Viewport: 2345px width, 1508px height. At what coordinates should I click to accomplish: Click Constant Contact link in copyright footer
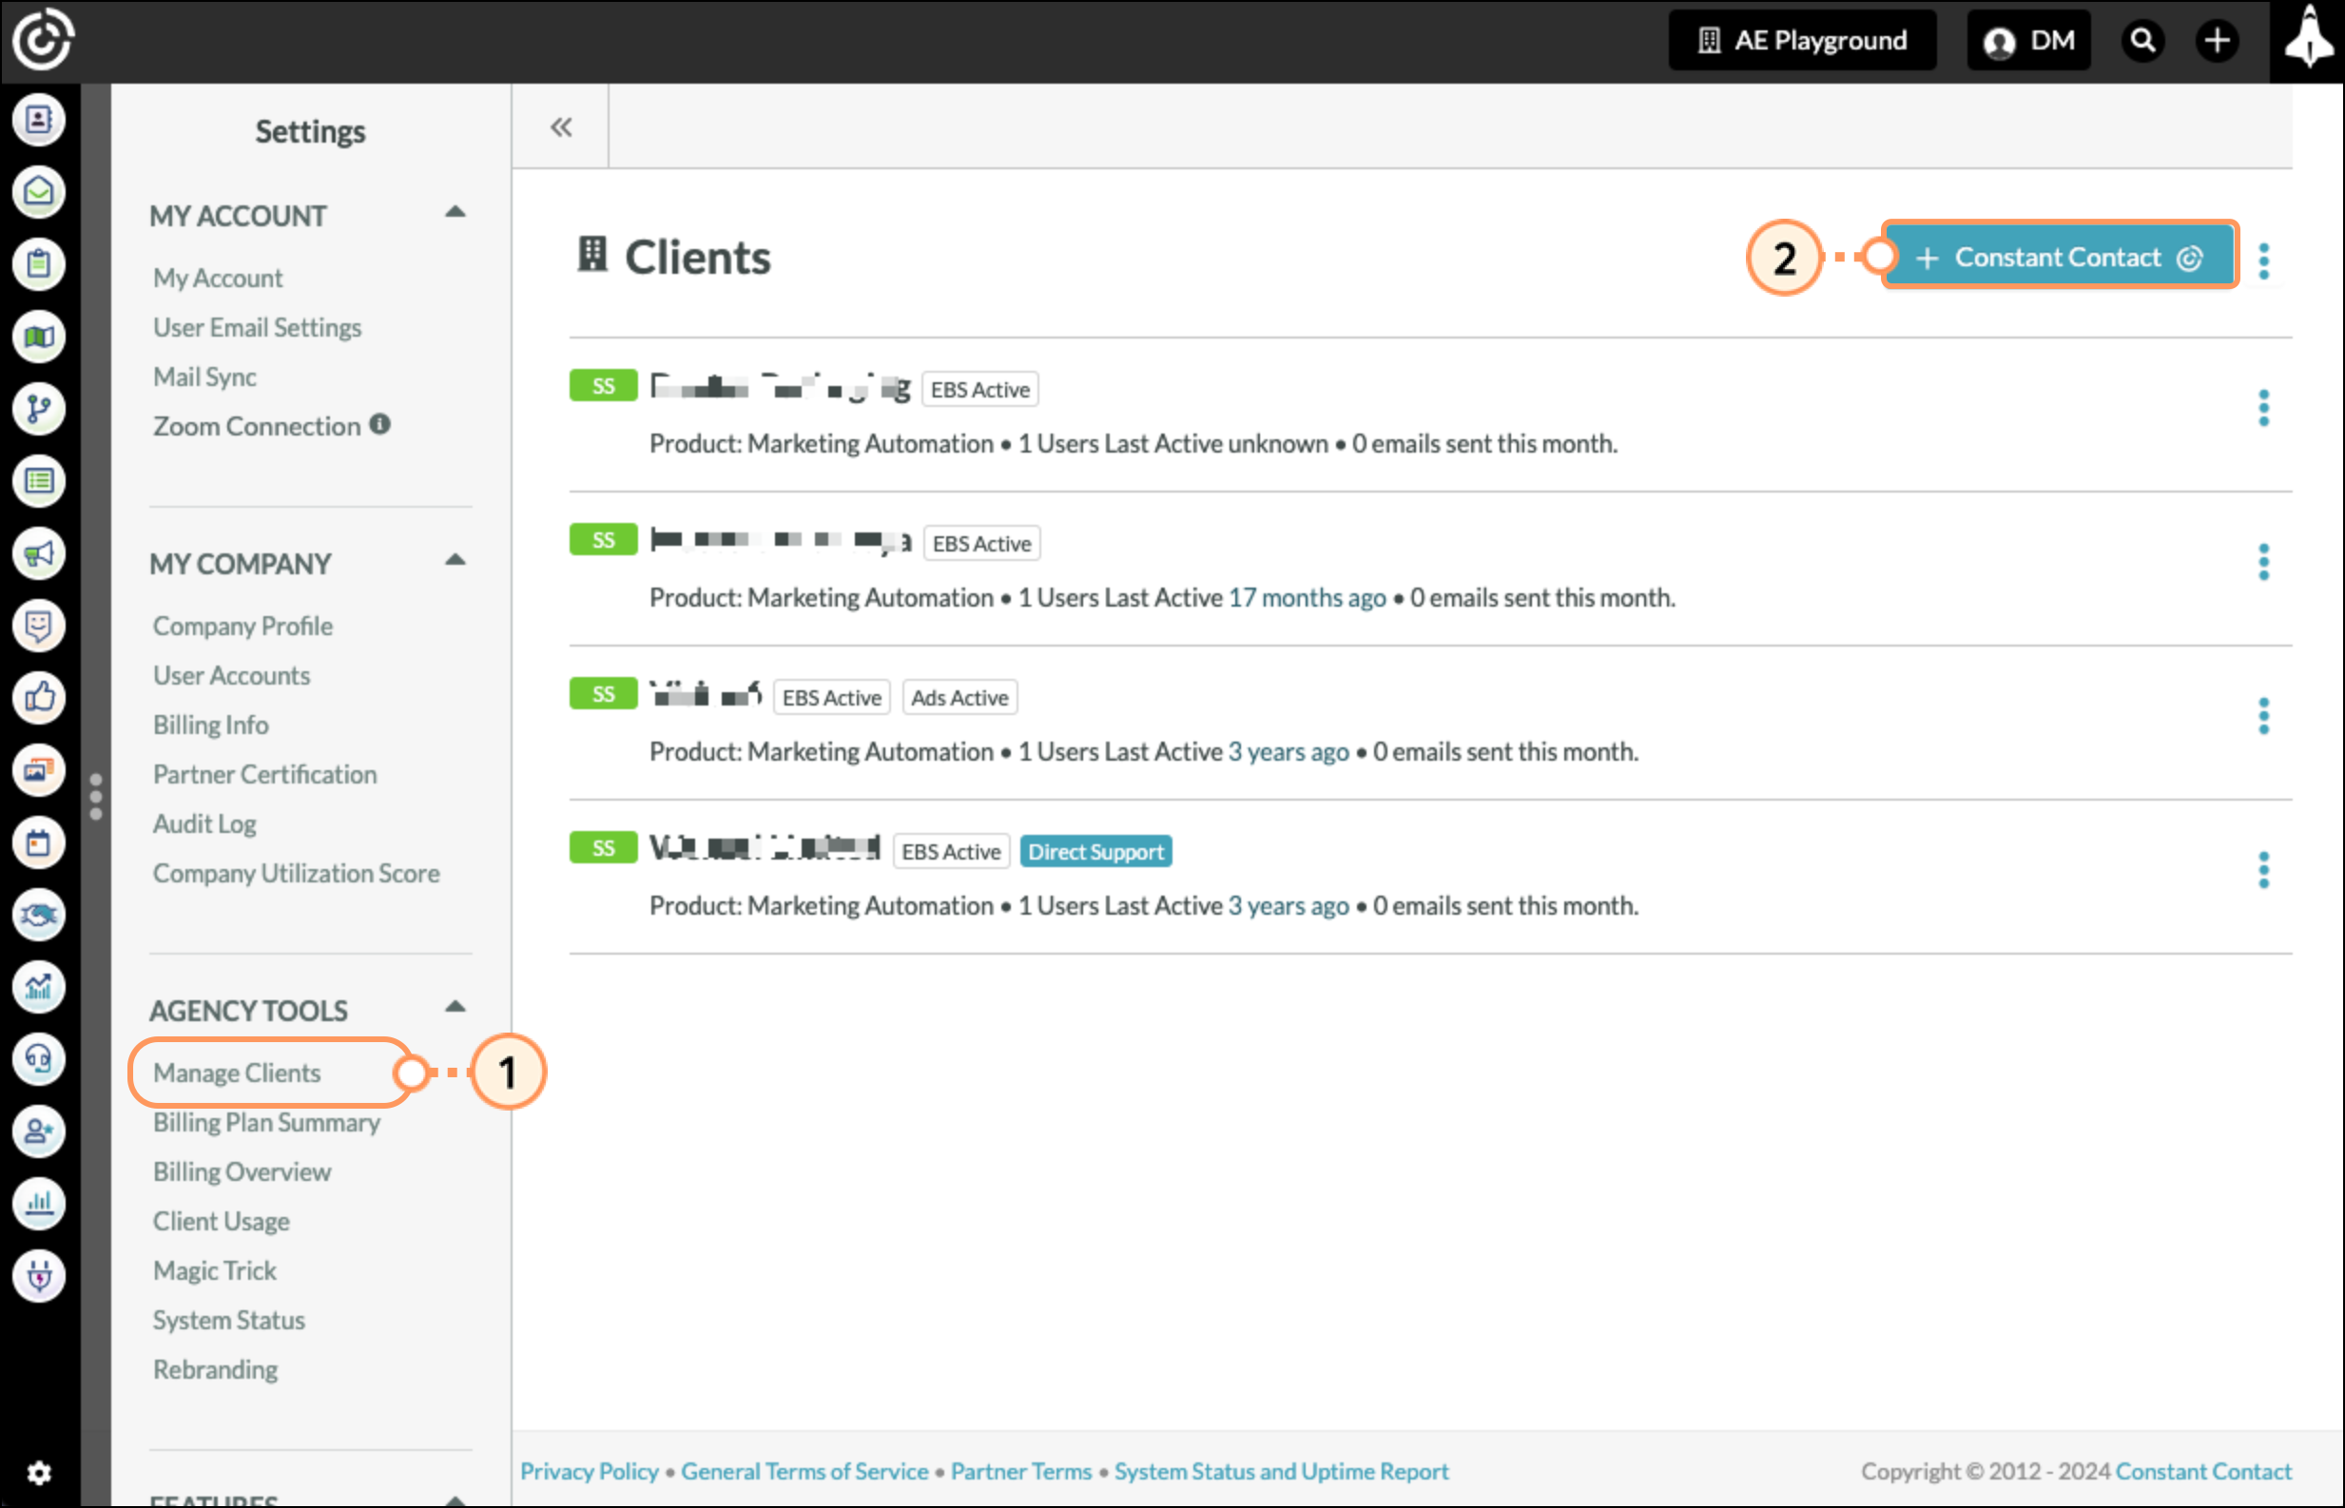click(x=2203, y=1471)
